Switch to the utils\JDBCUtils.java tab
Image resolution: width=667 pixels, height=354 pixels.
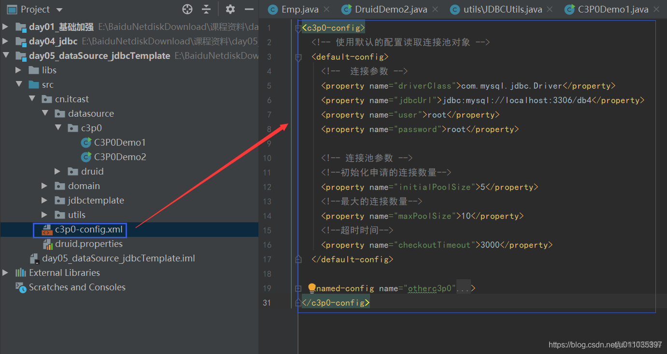(502, 9)
